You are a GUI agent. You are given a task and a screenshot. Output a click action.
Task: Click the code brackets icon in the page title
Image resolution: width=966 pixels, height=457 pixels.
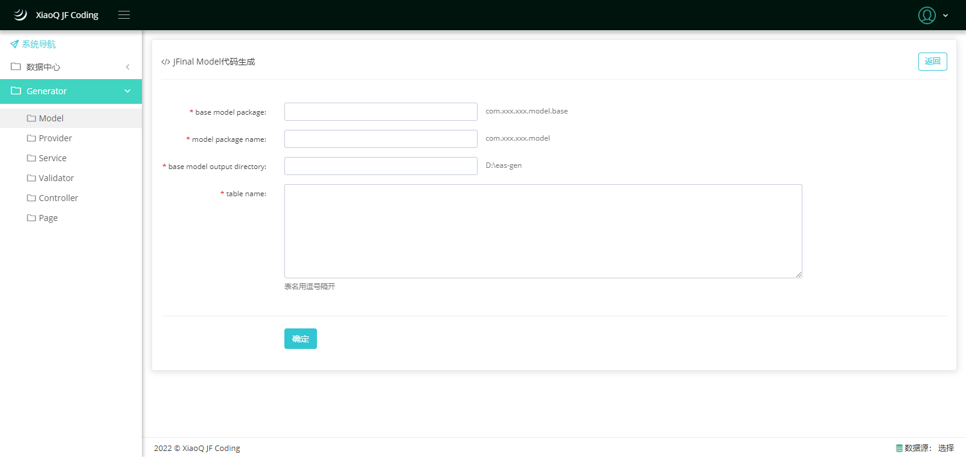[x=165, y=62]
